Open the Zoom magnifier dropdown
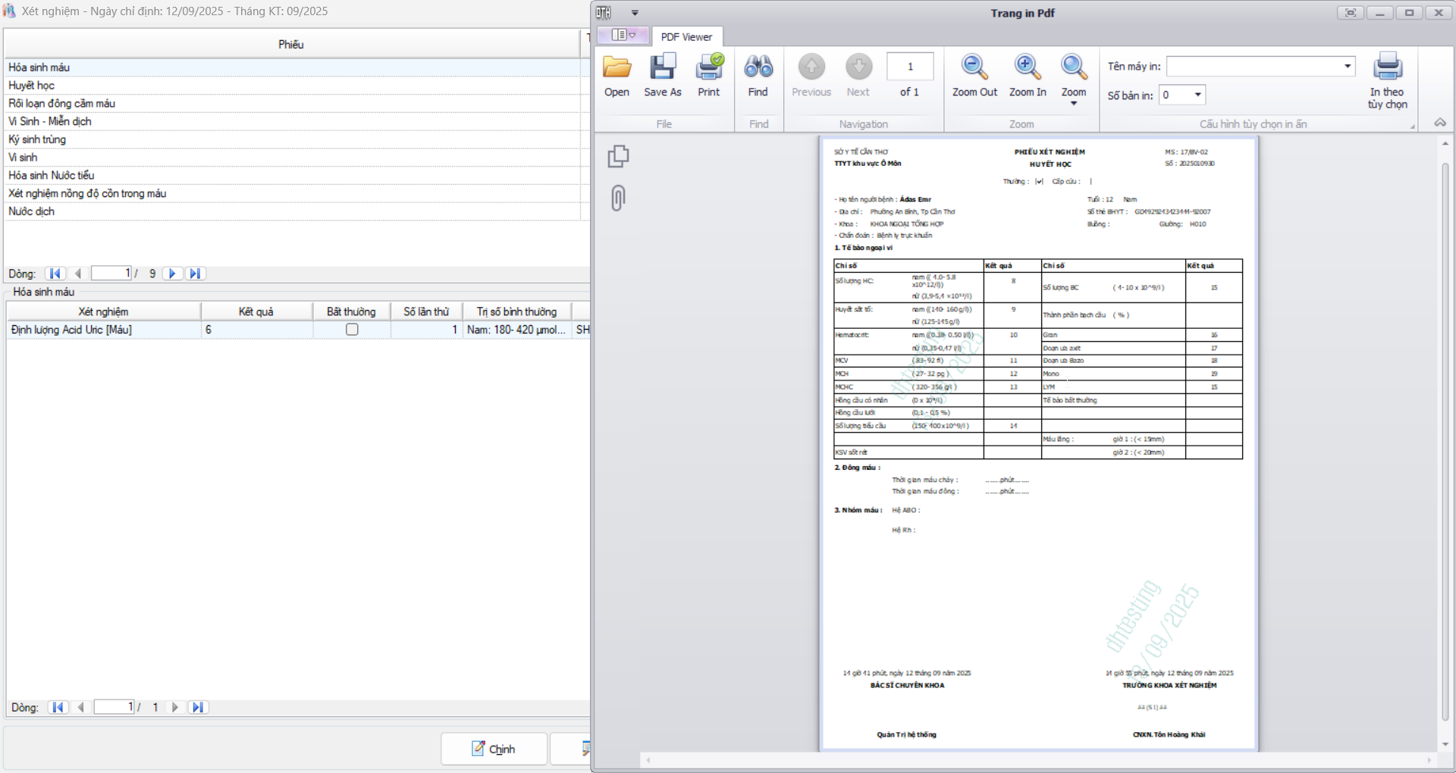 click(x=1074, y=78)
